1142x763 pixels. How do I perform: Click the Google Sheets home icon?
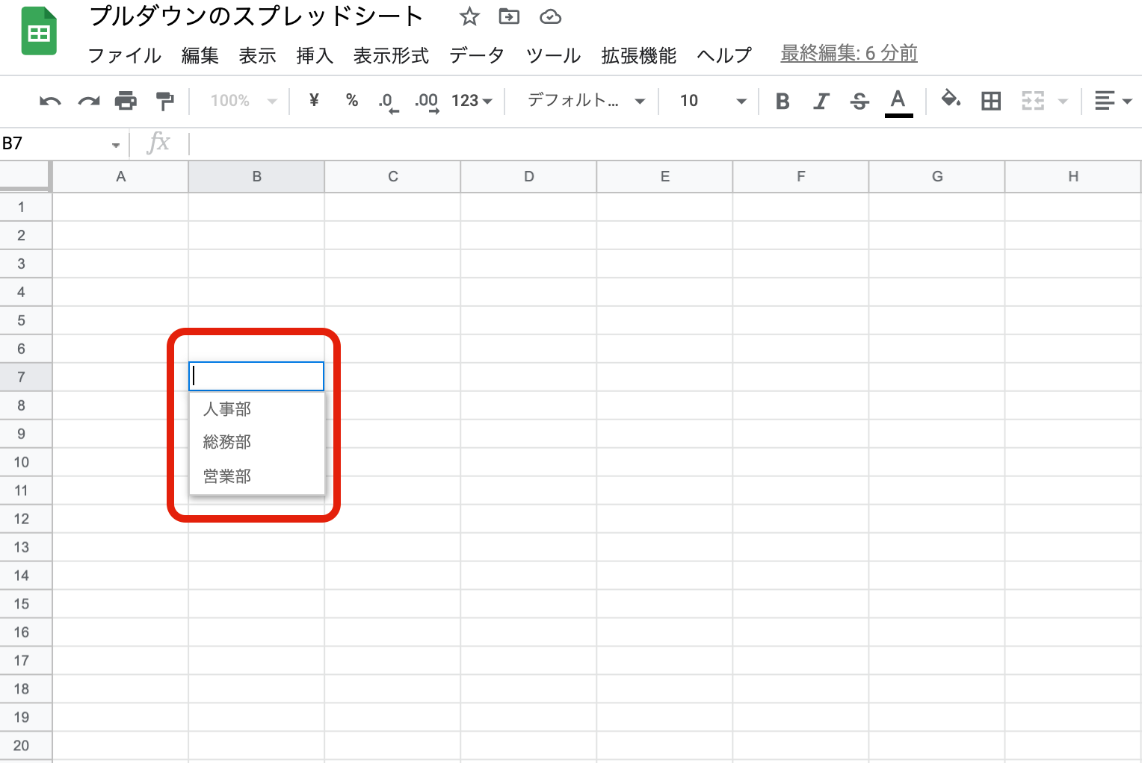(x=39, y=31)
